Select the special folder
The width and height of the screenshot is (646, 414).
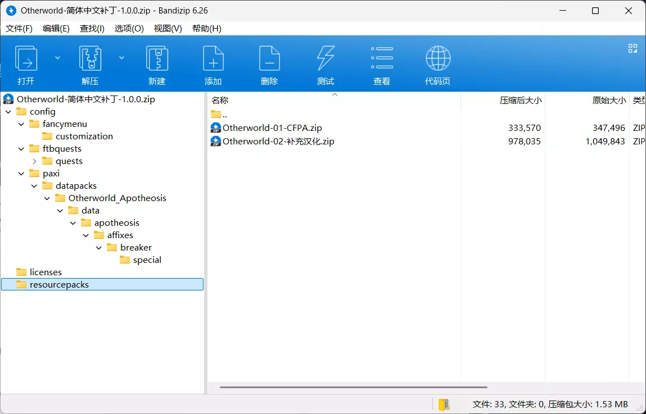pos(147,260)
